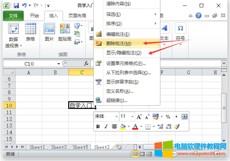Go to last sheet navigation arrow
This screenshot has height=161, width=230.
(22, 147)
